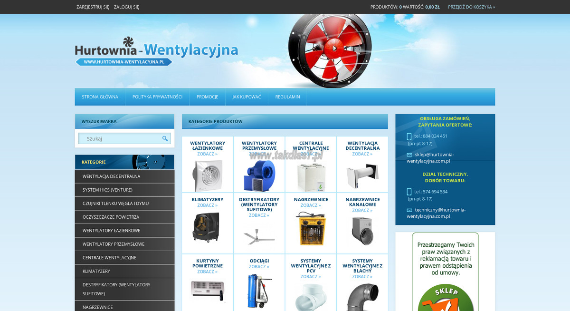Click Zobacz under Wentylacja decentralna
Screen dimensions: 570x311
pos(362,154)
